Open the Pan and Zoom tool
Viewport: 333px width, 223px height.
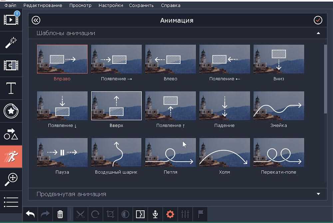coord(11,179)
